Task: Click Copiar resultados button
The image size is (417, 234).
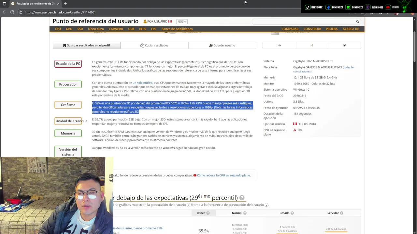Action: pos(154,45)
